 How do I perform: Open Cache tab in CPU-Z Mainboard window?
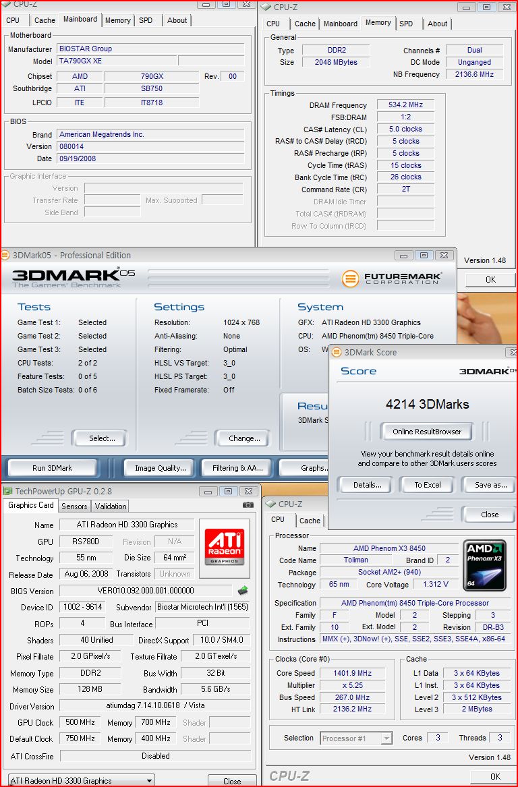45,20
